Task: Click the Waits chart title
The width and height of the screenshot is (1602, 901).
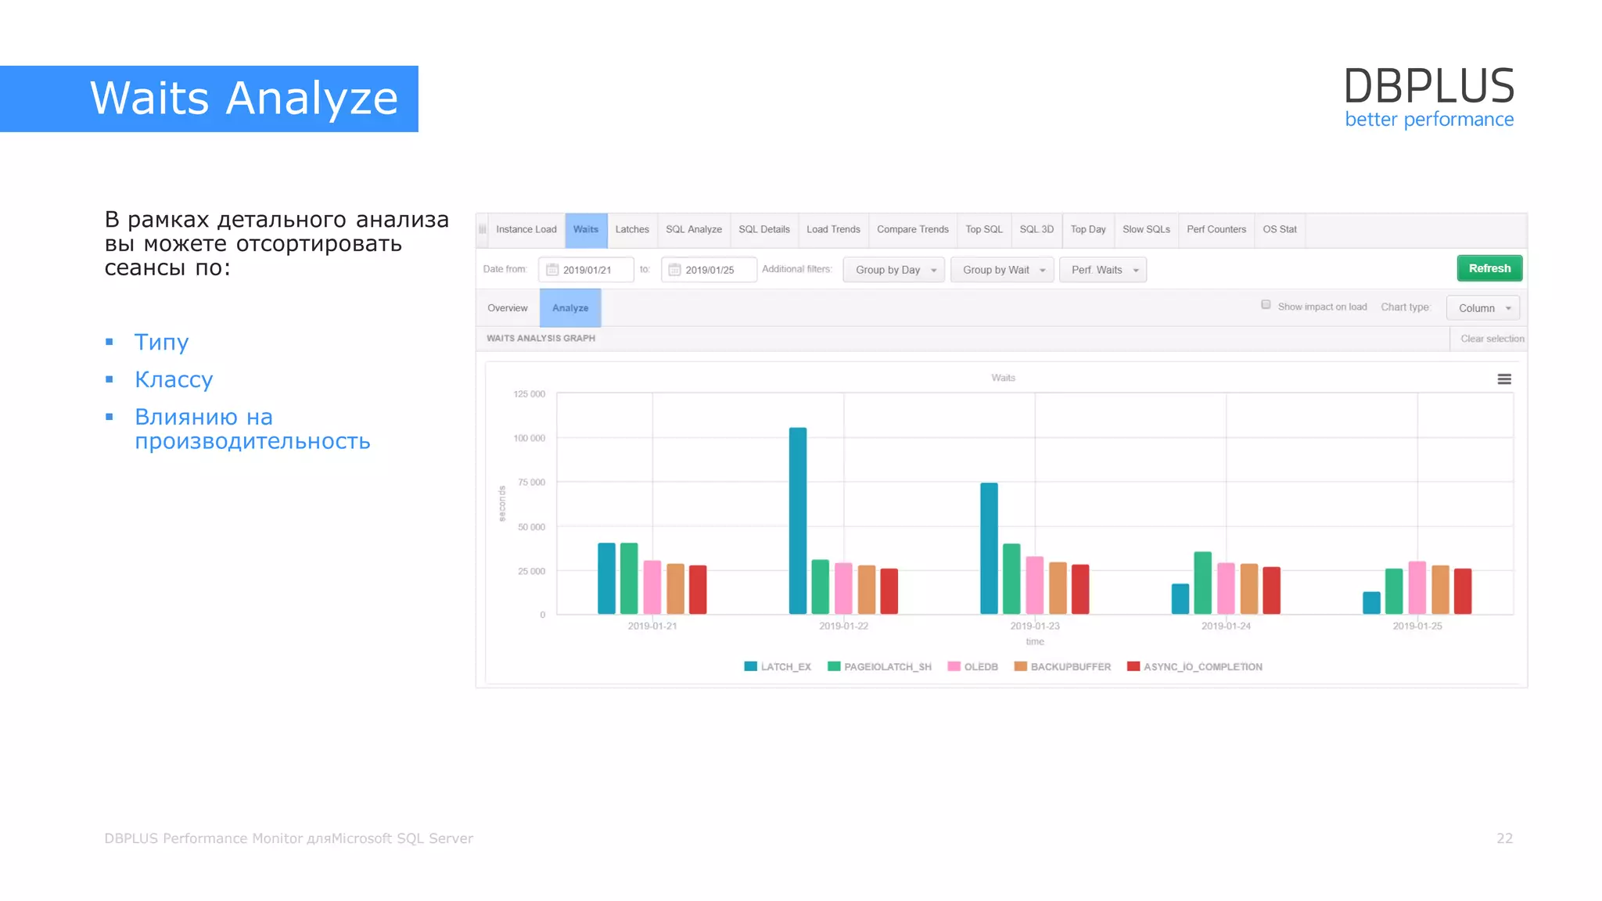Action: [1003, 378]
